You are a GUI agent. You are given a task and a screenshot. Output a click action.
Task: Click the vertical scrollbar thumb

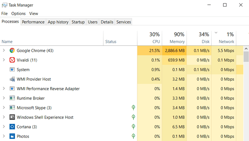pyautogui.click(x=246, y=57)
